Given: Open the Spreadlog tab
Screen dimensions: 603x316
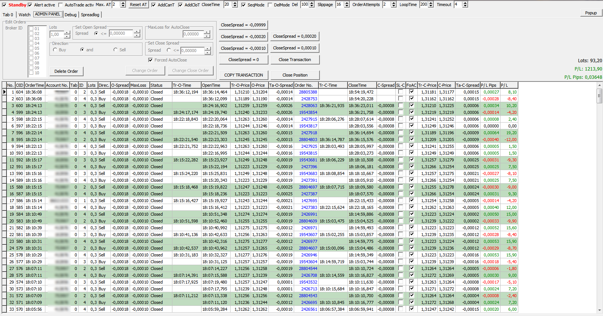Looking at the screenshot, I should (90, 15).
